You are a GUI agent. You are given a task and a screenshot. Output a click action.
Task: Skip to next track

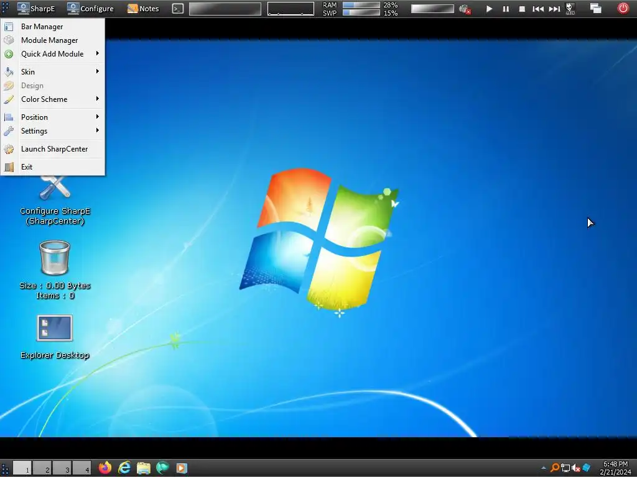554,9
